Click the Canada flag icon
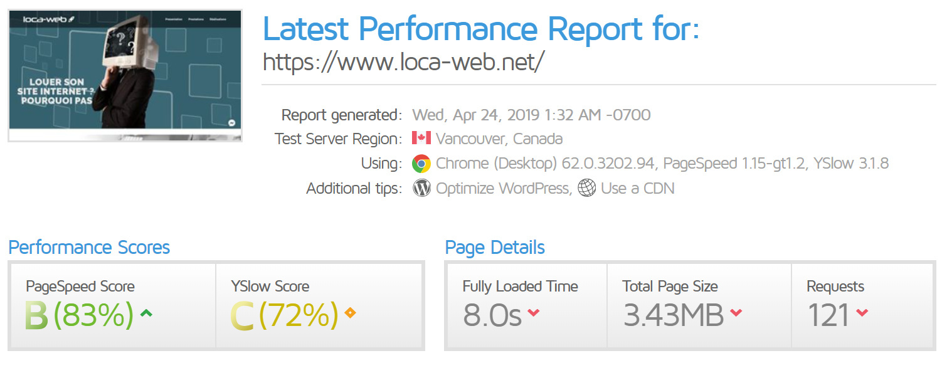Image resolution: width=947 pixels, height=368 pixels. [421, 139]
